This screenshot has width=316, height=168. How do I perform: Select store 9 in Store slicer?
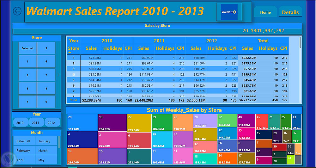[x=46, y=102]
